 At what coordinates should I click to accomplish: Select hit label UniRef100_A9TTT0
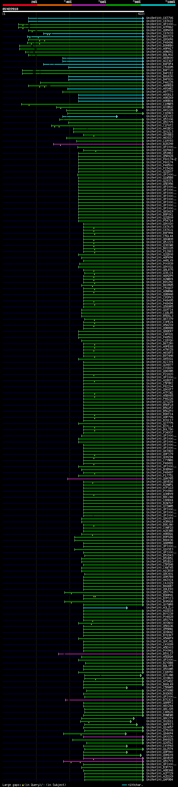pyautogui.click(x=160, y=92)
